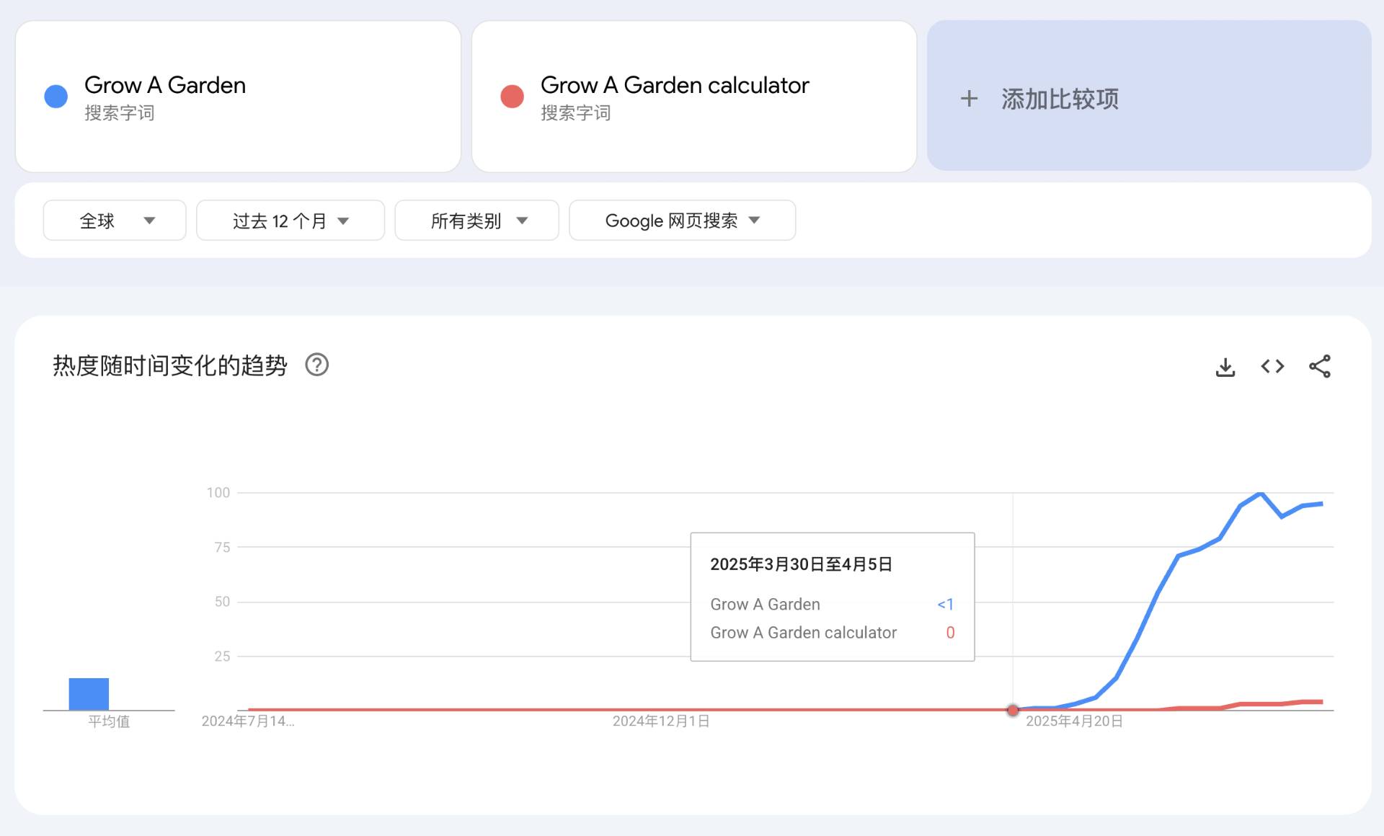Click the red 0 value in tooltip
This screenshot has height=836, width=1384.
click(x=950, y=632)
